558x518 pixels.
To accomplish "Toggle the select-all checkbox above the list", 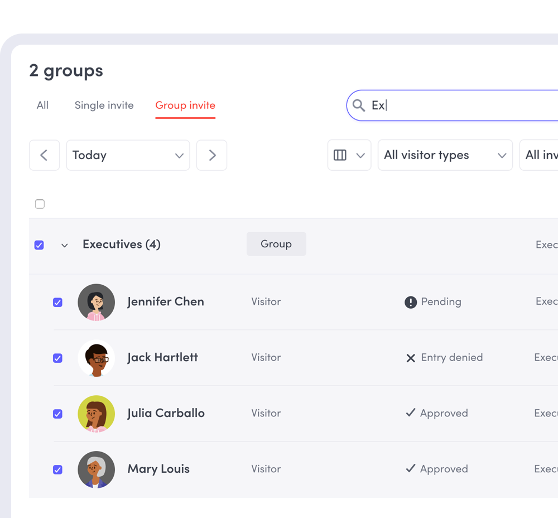I will 40,204.
